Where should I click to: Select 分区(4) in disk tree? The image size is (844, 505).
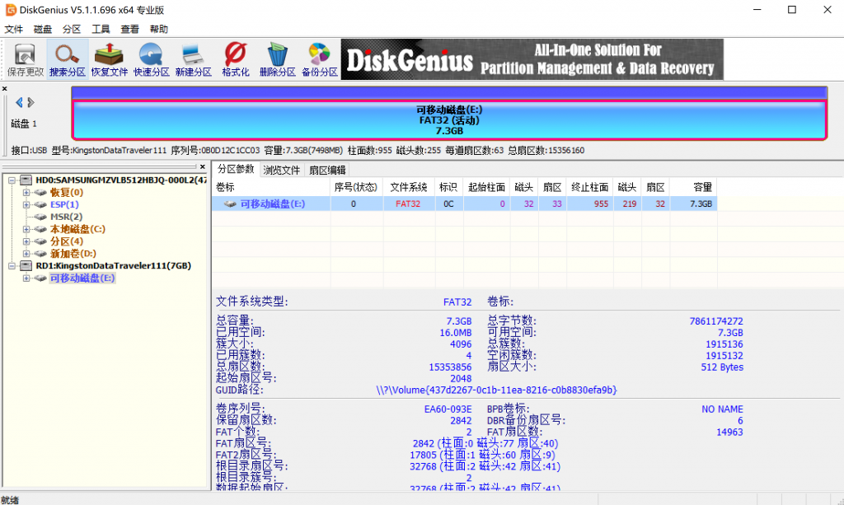[x=67, y=241]
